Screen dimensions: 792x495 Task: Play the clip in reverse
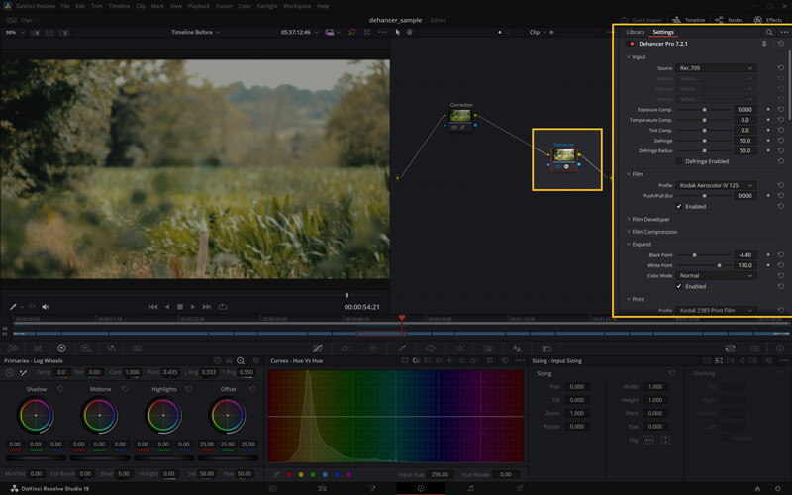point(167,307)
